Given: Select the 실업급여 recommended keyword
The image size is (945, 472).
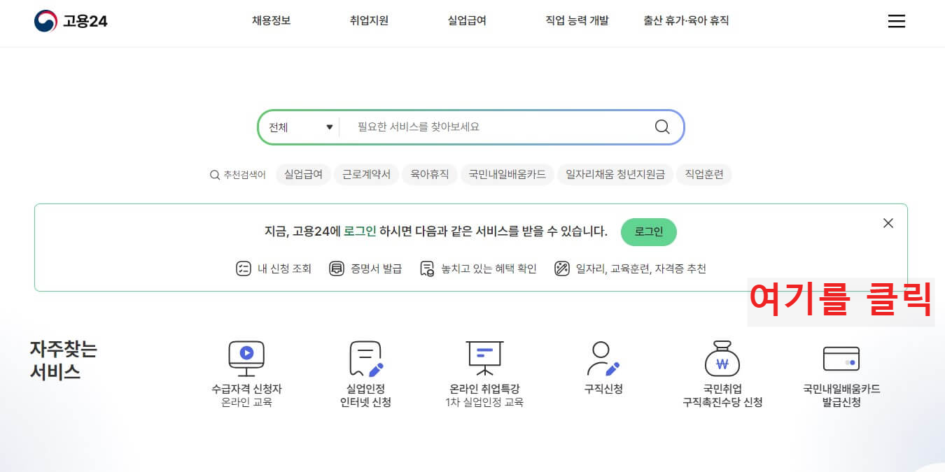Looking at the screenshot, I should pos(303,174).
